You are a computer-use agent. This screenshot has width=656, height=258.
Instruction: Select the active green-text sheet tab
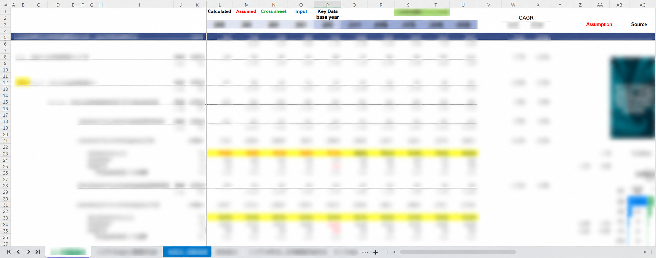(x=68, y=252)
